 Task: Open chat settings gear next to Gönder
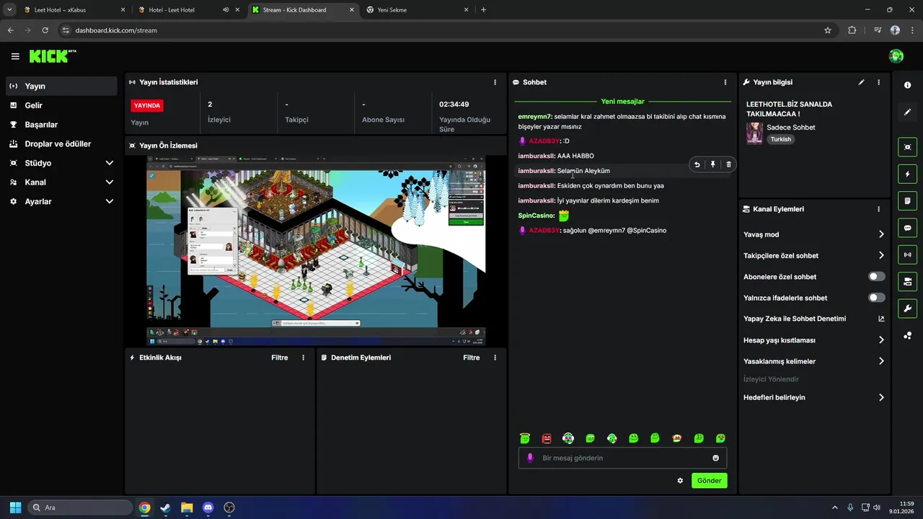click(680, 481)
